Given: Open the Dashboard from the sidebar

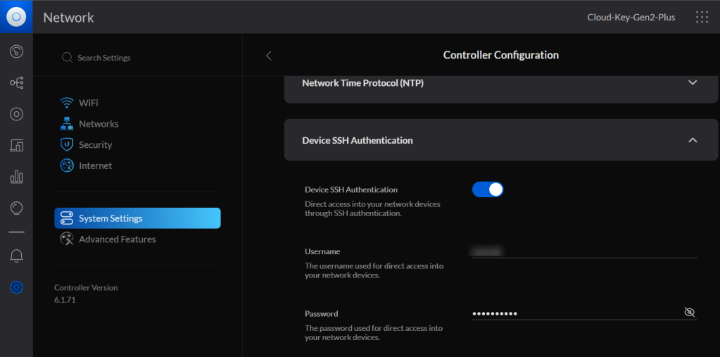Looking at the screenshot, I should click(16, 51).
